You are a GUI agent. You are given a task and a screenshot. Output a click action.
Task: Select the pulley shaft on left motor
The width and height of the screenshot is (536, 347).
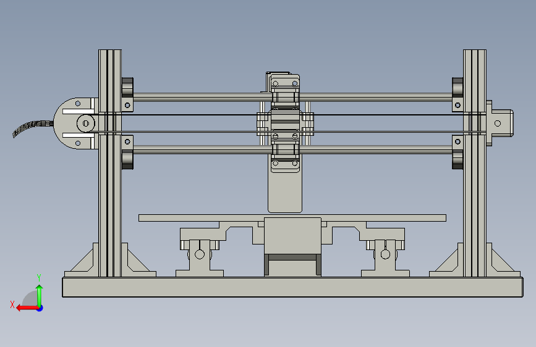coord(86,123)
